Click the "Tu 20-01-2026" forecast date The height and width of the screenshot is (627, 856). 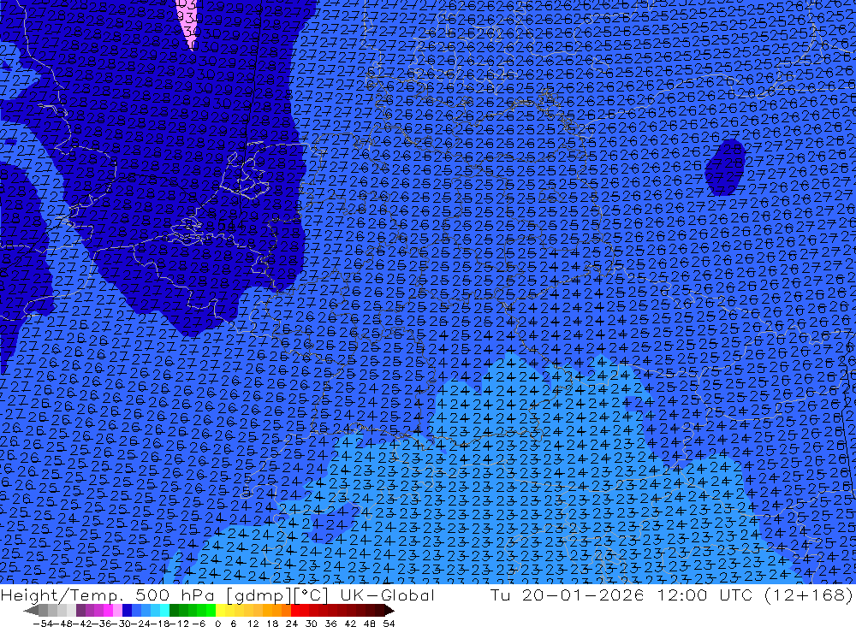[x=568, y=594]
